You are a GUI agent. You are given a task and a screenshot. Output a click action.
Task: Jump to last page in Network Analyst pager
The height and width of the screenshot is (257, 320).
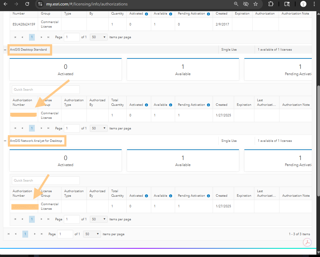pos(48,219)
